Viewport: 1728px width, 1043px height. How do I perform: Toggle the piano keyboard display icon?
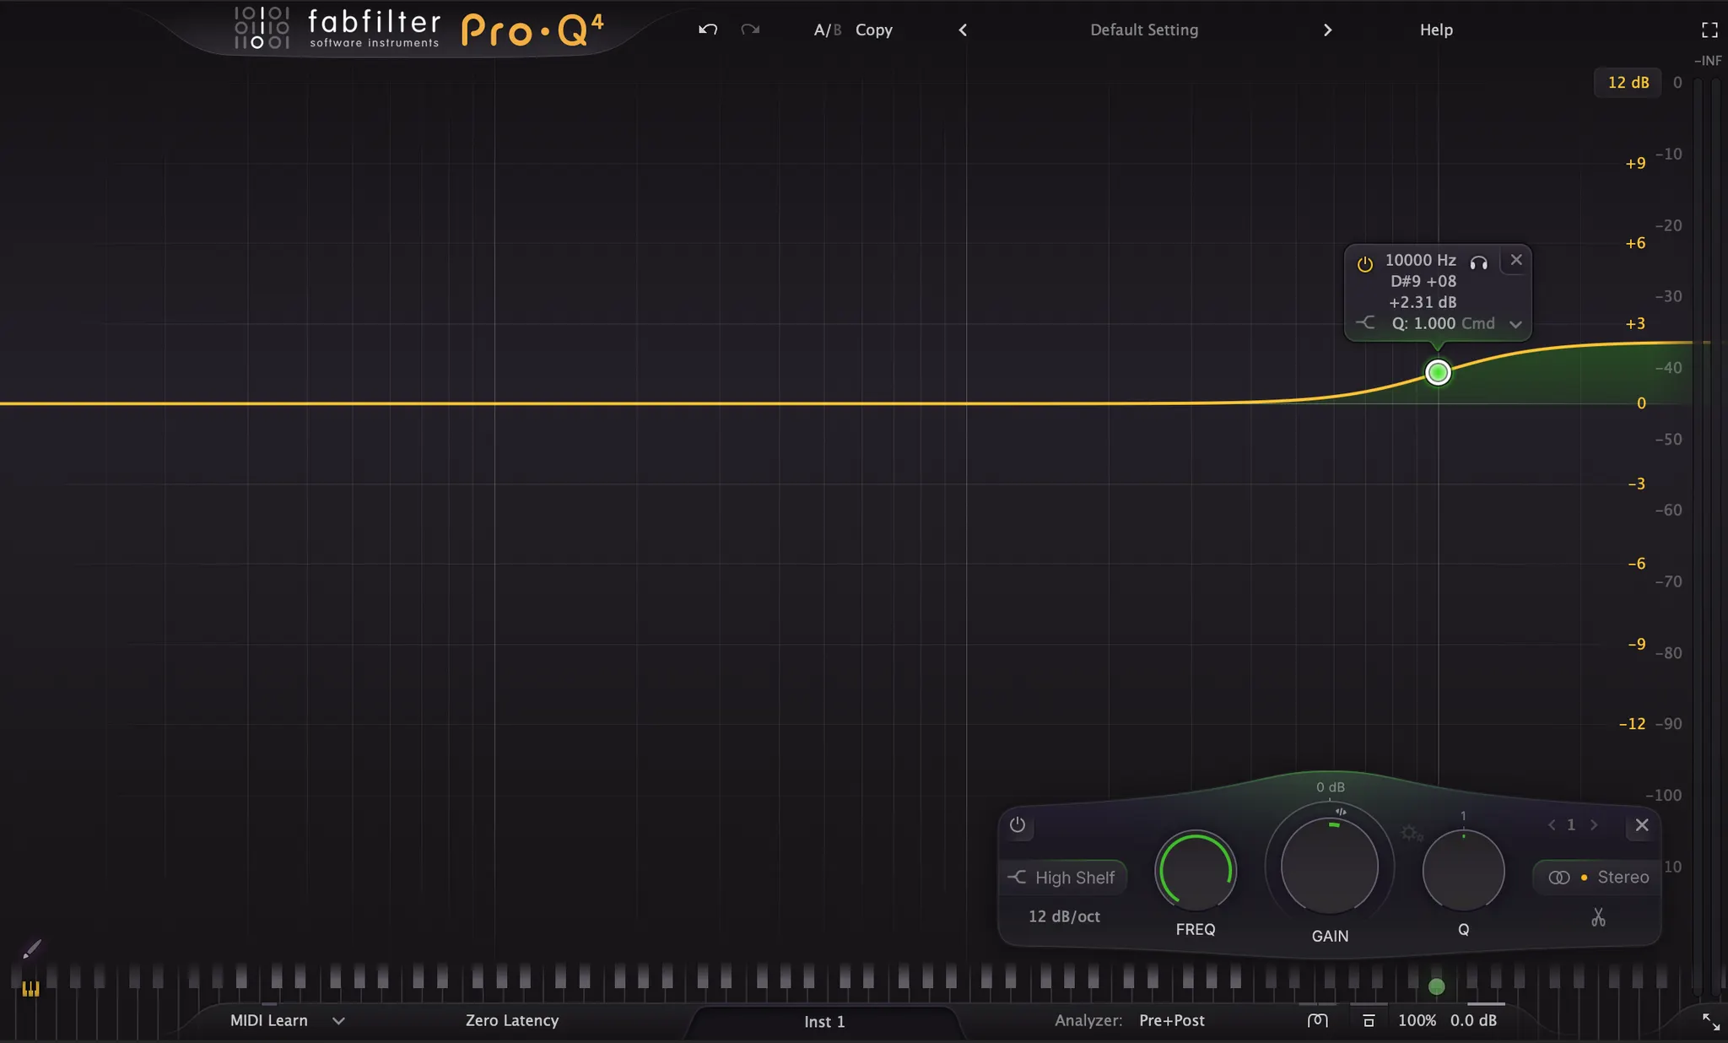click(30, 989)
